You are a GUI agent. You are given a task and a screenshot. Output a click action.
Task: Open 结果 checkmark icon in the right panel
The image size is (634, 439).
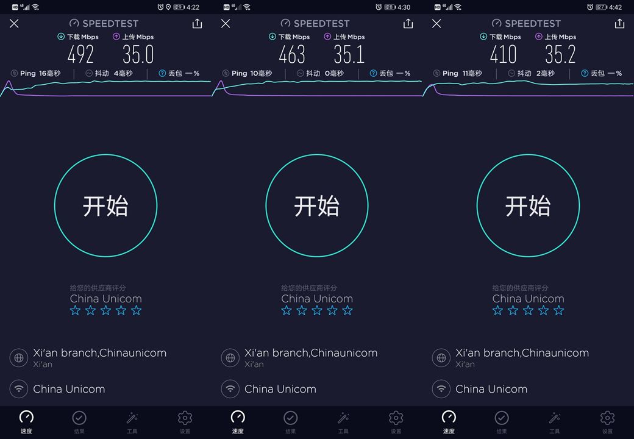pyautogui.click(x=501, y=422)
